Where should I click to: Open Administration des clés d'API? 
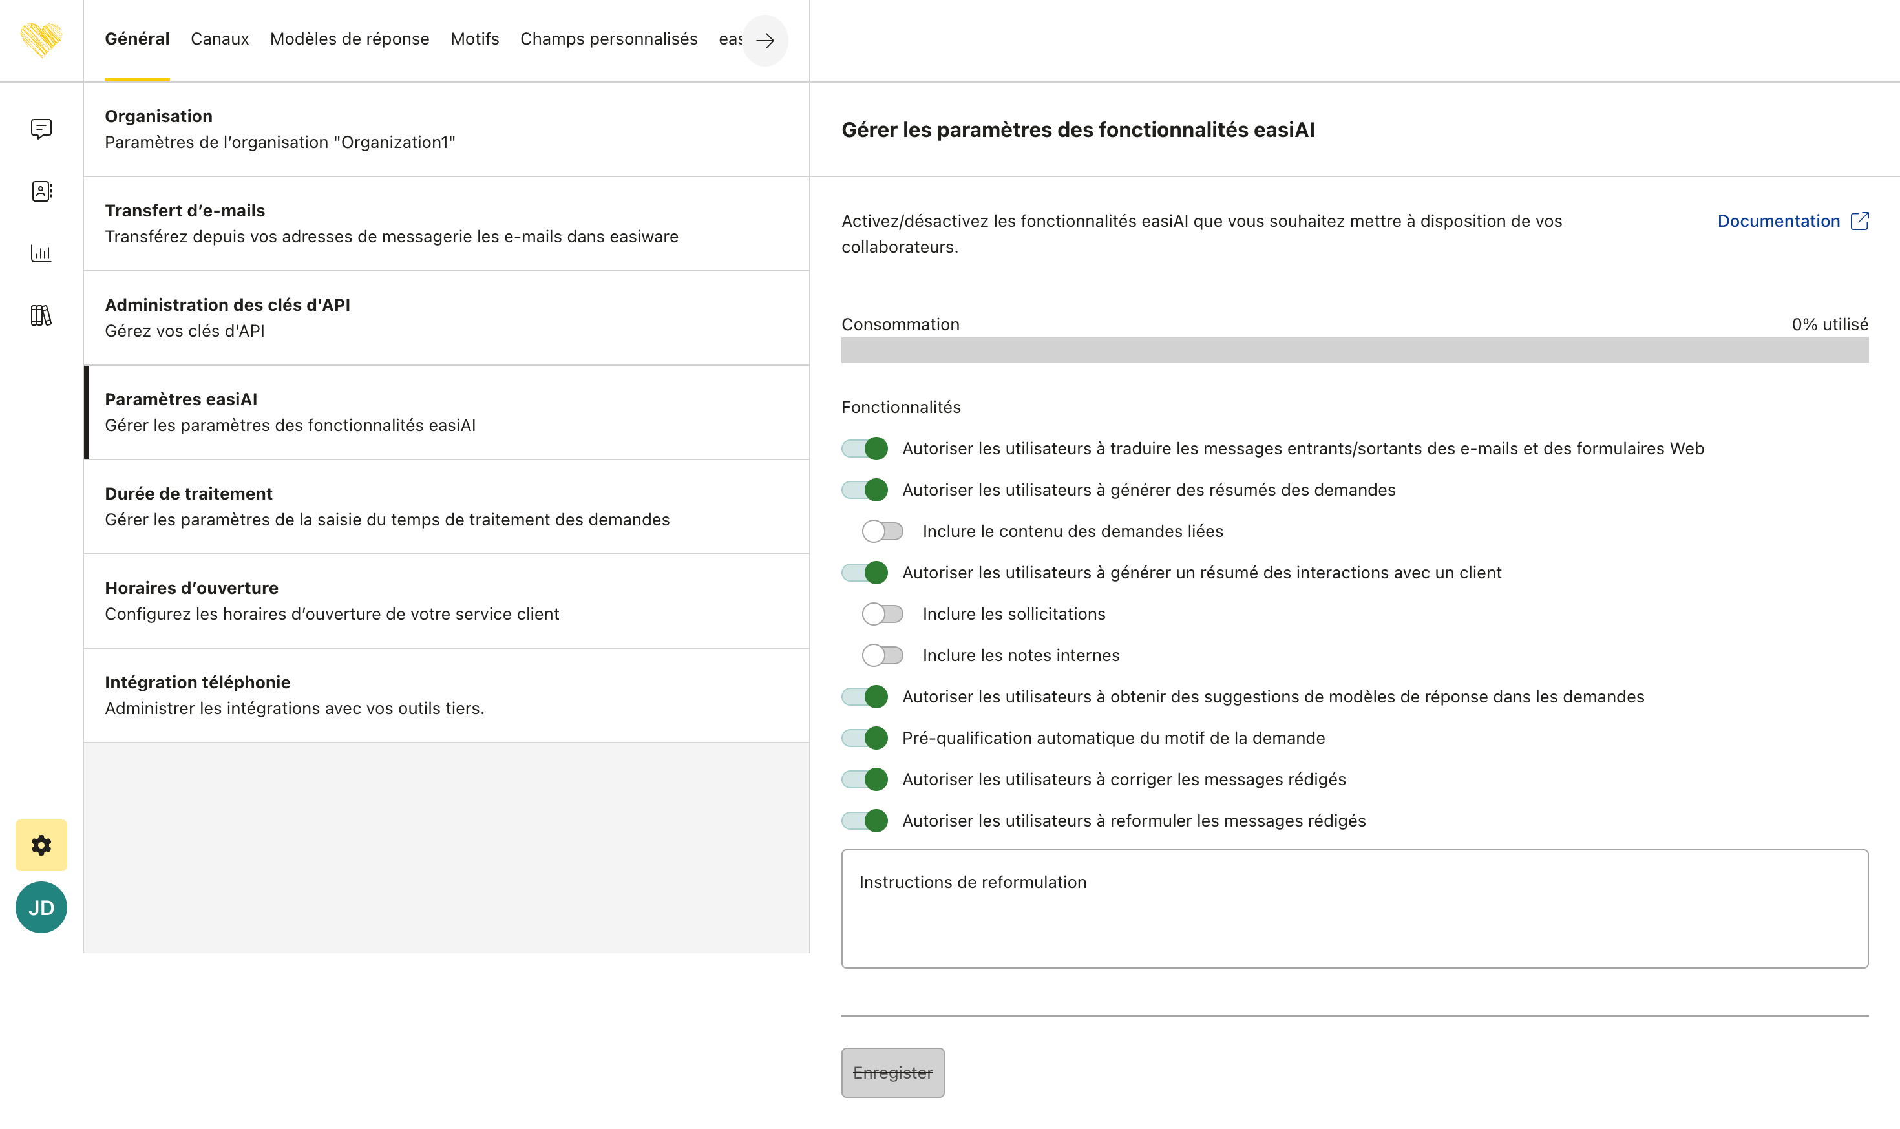[447, 318]
